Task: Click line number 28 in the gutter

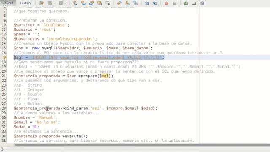Action: coord(4,108)
